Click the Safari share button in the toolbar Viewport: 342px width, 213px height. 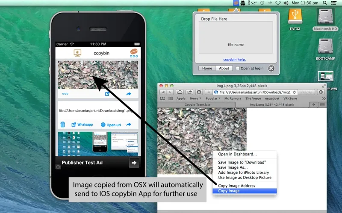tap(189, 92)
